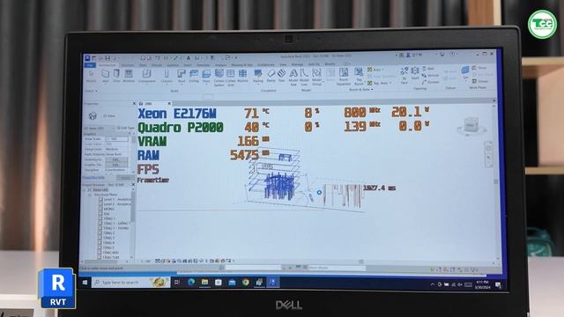Close the Project Browser panel

[x=133, y=184]
